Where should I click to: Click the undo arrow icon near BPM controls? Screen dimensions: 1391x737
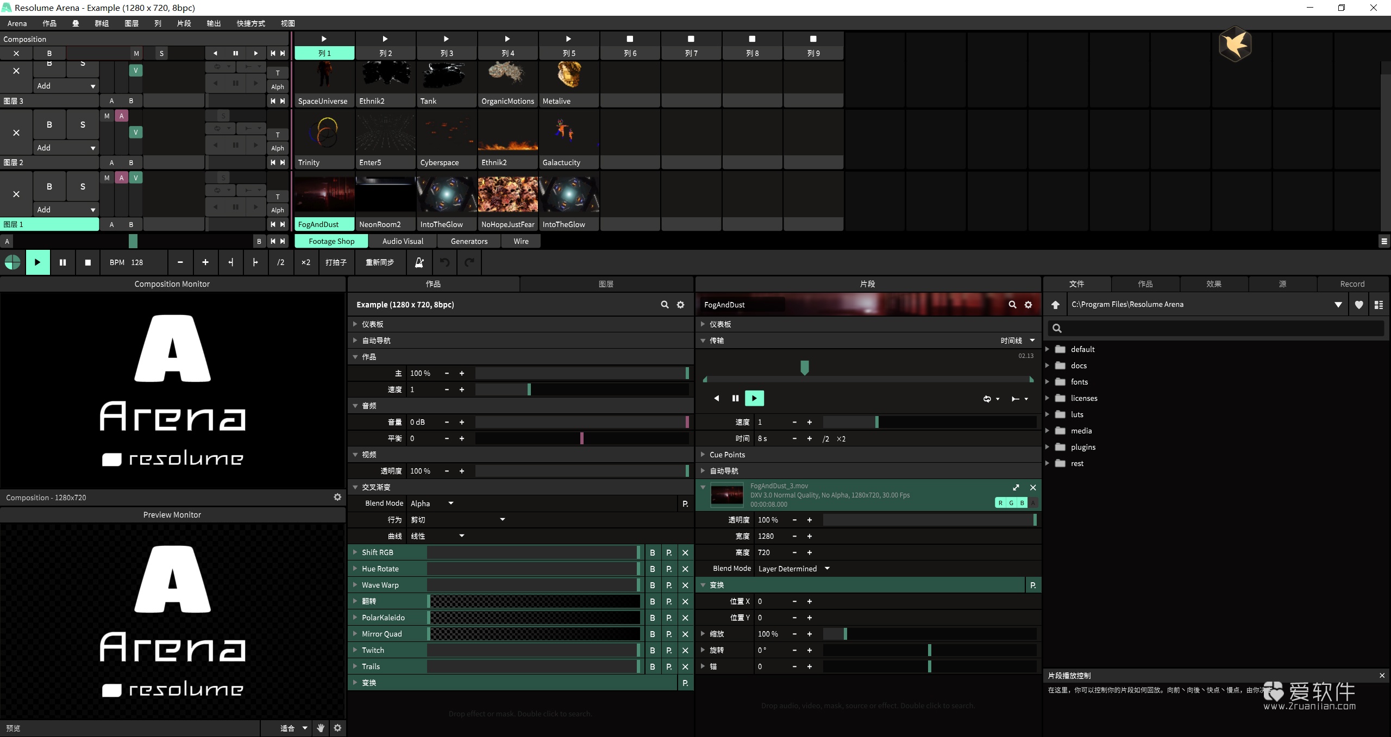point(444,262)
